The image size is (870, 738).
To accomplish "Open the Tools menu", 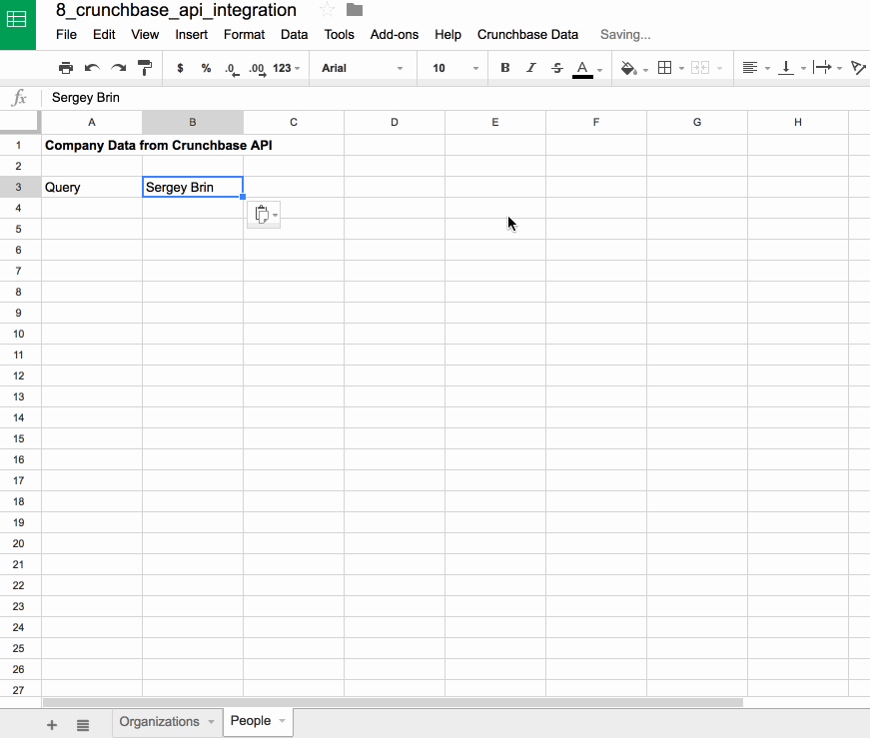I will point(339,34).
